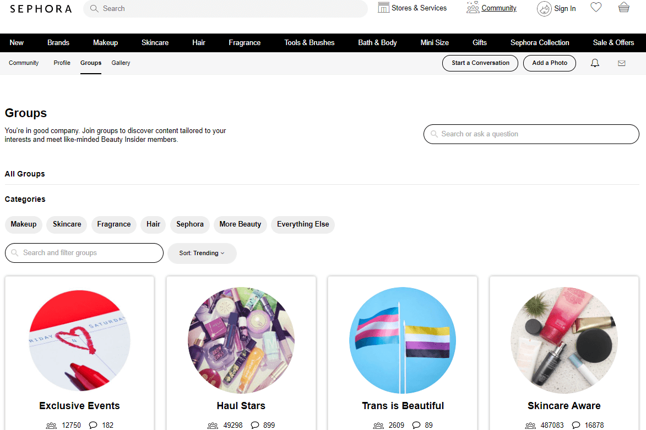Open the Sort: Trending dropdown
Screen dimensions: 646x430
tap(202, 253)
